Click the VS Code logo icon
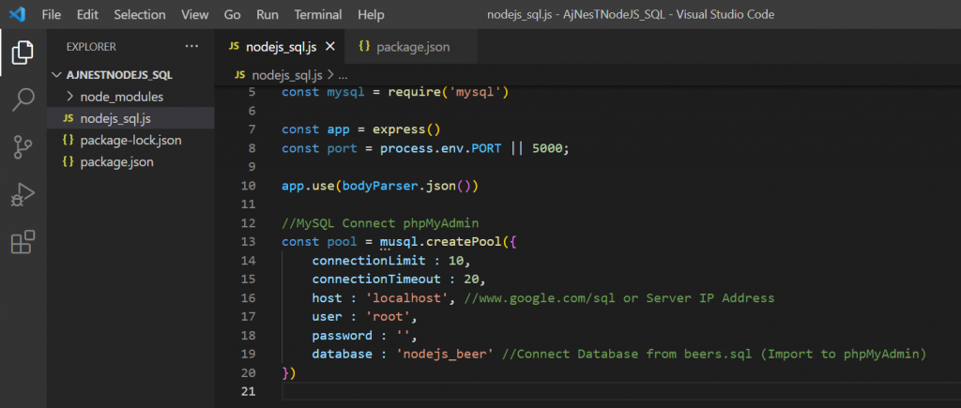 (18, 15)
